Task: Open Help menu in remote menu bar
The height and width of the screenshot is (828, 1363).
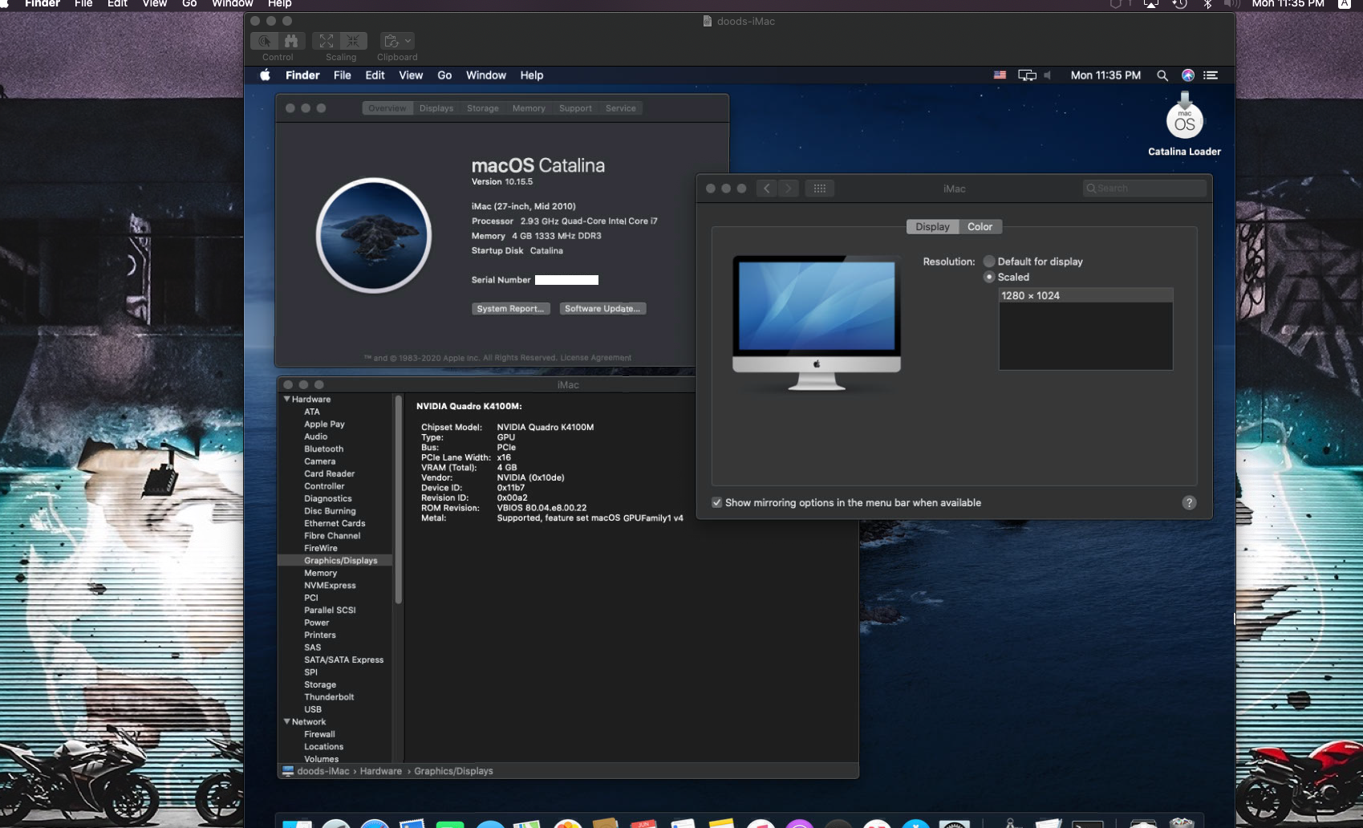Action: [x=532, y=75]
